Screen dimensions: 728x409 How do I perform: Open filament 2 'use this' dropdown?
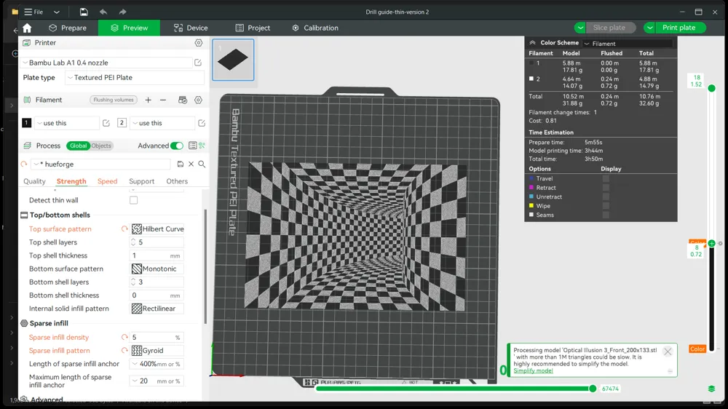[x=162, y=123]
